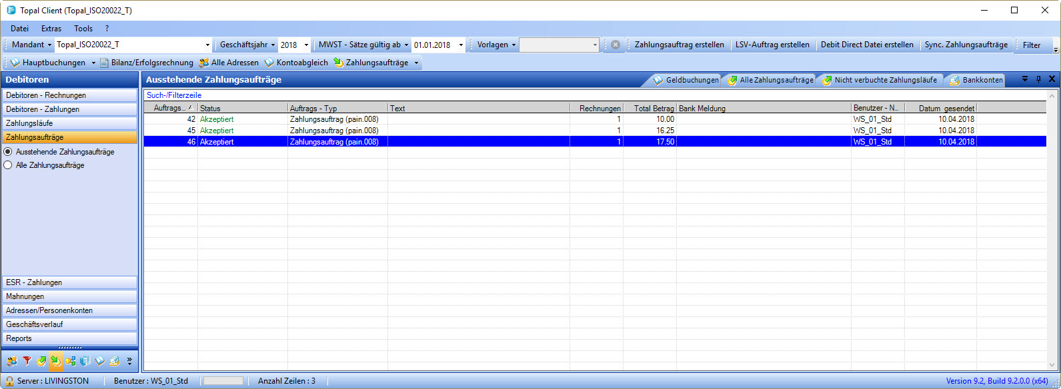Switch to the Bankkonten tab

click(x=976, y=80)
